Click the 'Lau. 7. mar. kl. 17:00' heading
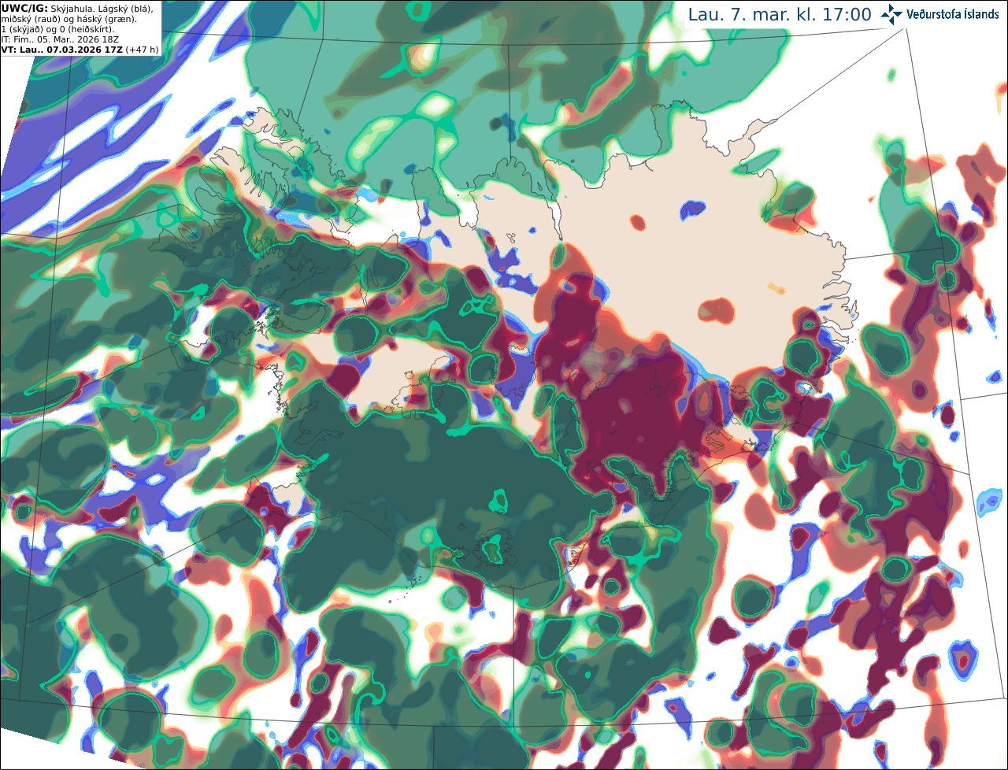The height and width of the screenshot is (770, 1008). (x=780, y=14)
